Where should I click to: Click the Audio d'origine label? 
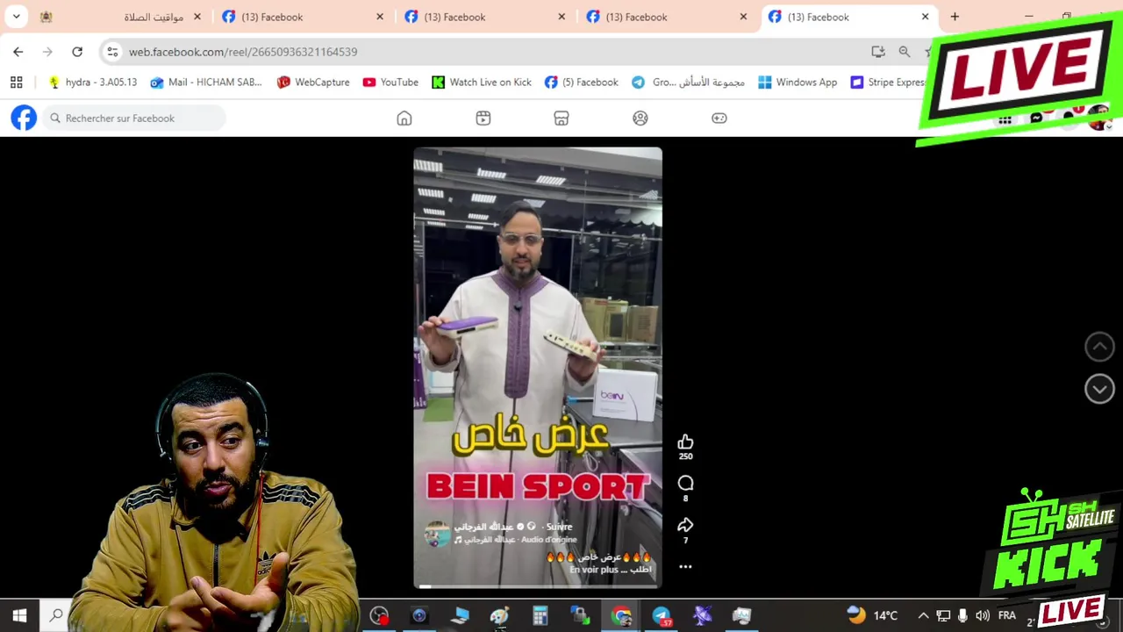tap(548, 539)
